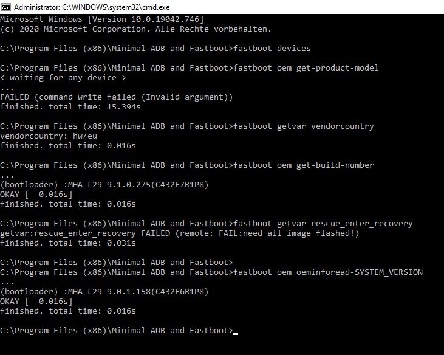The height and width of the screenshot is (355, 444).
Task: Click the copyright Microsoft Corporation line
Action: click(x=136, y=29)
